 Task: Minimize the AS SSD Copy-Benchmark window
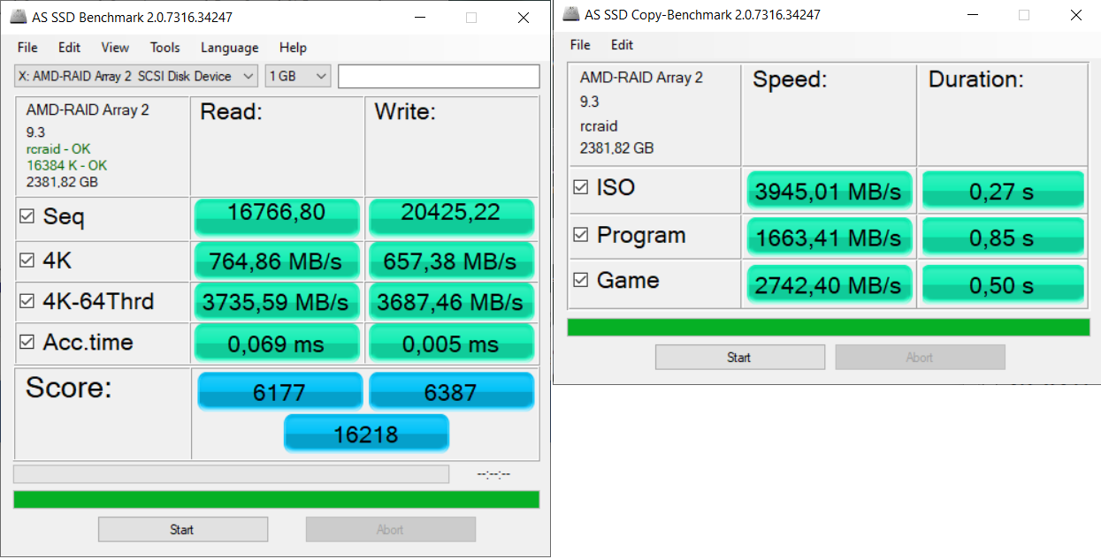pos(973,15)
